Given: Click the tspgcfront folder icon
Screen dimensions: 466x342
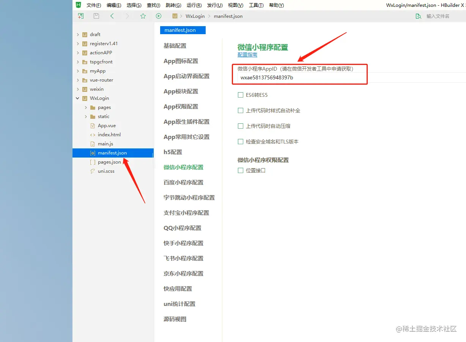Looking at the screenshot, I should [x=85, y=62].
